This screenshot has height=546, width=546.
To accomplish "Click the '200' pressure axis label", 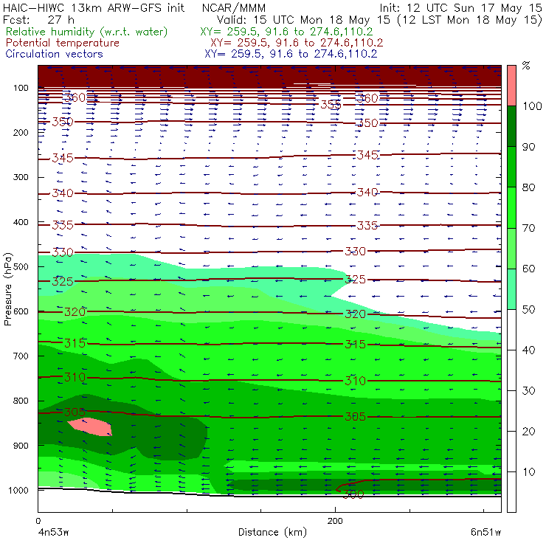I will pos(21,133).
